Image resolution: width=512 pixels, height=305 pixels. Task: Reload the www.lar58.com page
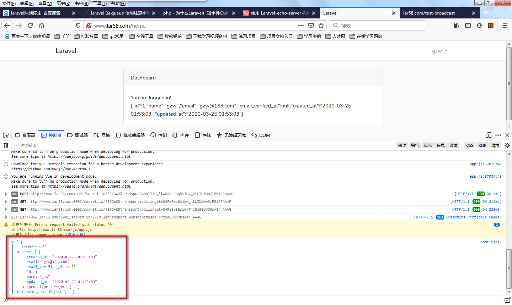30,26
